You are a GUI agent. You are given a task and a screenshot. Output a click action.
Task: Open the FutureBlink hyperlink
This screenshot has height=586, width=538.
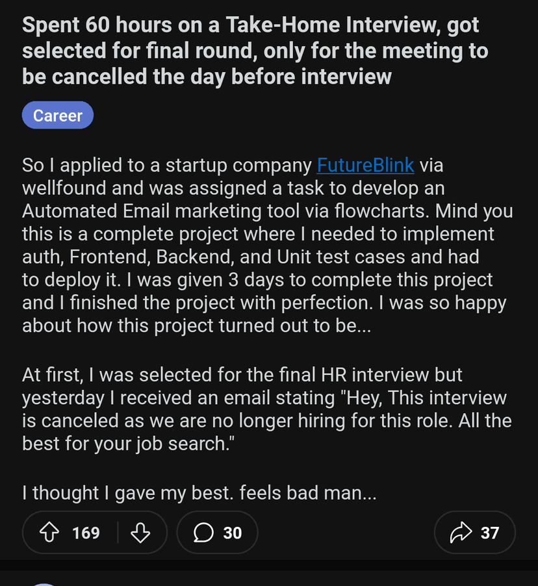(365, 165)
